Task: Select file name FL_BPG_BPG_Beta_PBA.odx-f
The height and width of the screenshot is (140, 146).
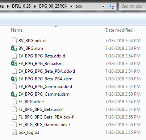Action: (x=46, y=117)
